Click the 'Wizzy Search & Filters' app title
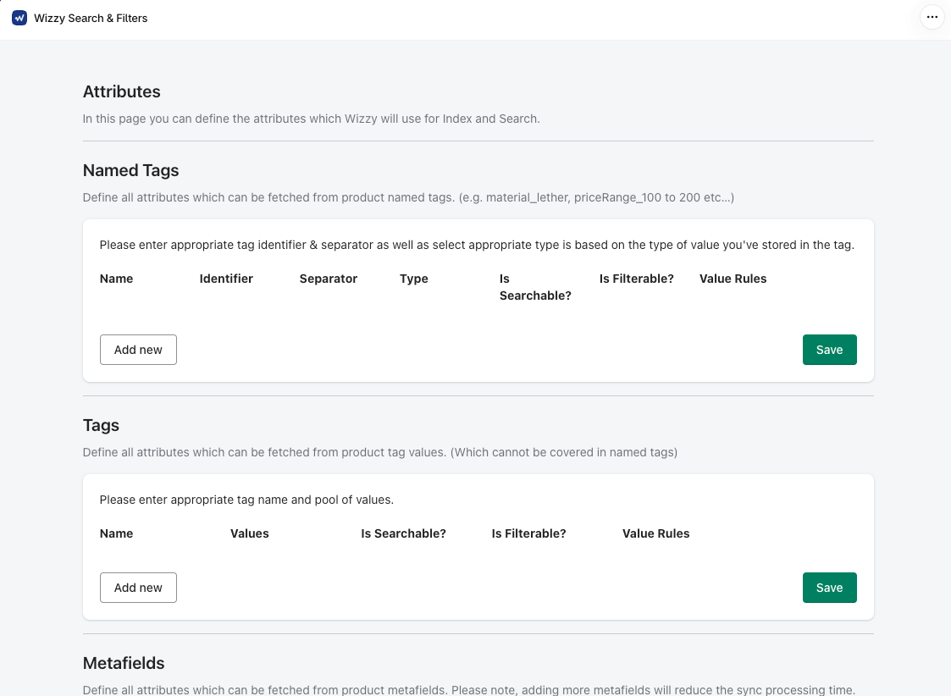The height and width of the screenshot is (696, 951). [91, 18]
